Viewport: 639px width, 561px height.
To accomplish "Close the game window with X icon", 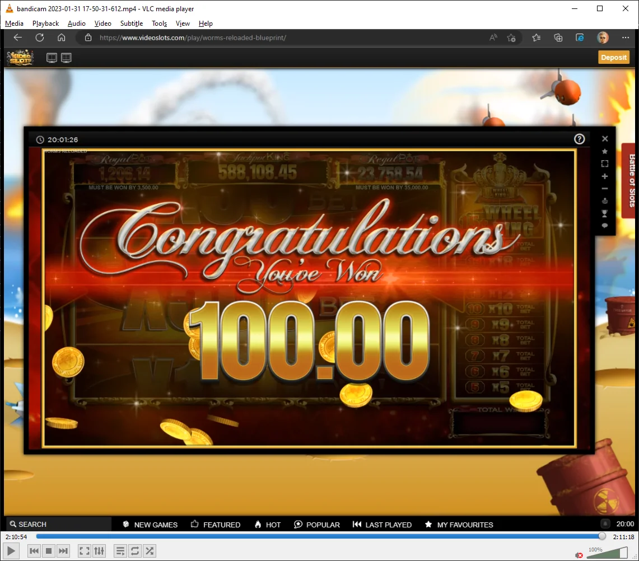I will click(605, 139).
